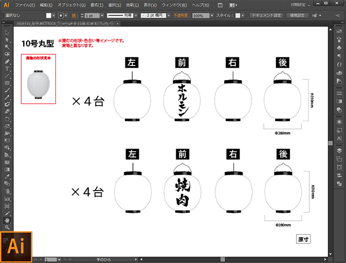Open the stroke weight dropdown
The image size is (346, 263).
(102, 16)
